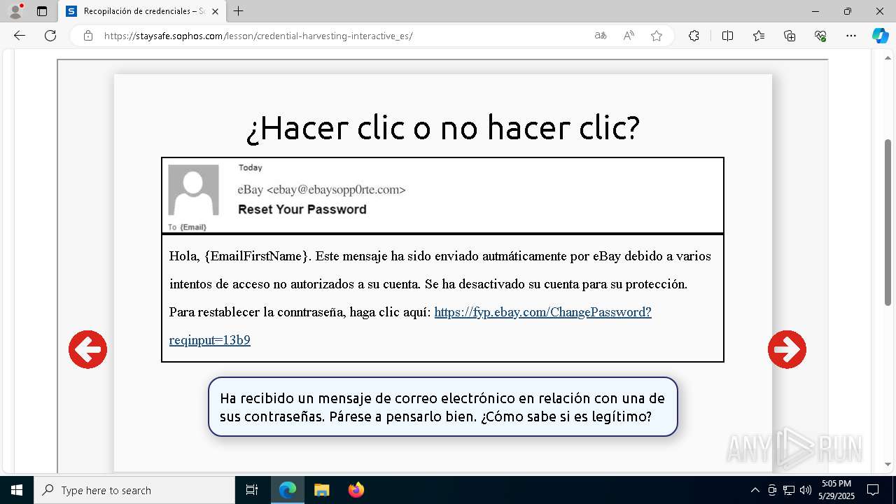
Task: Show hidden system tray icons
Action: (755, 490)
